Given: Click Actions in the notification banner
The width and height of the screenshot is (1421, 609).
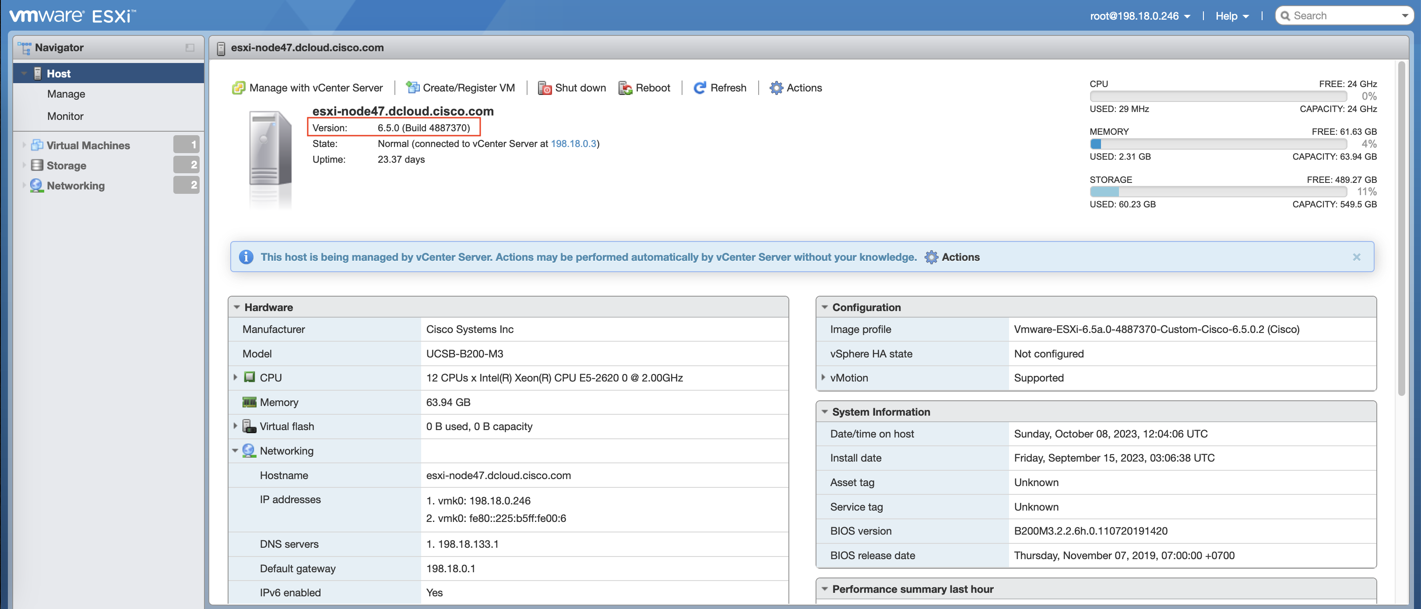Looking at the screenshot, I should 952,257.
